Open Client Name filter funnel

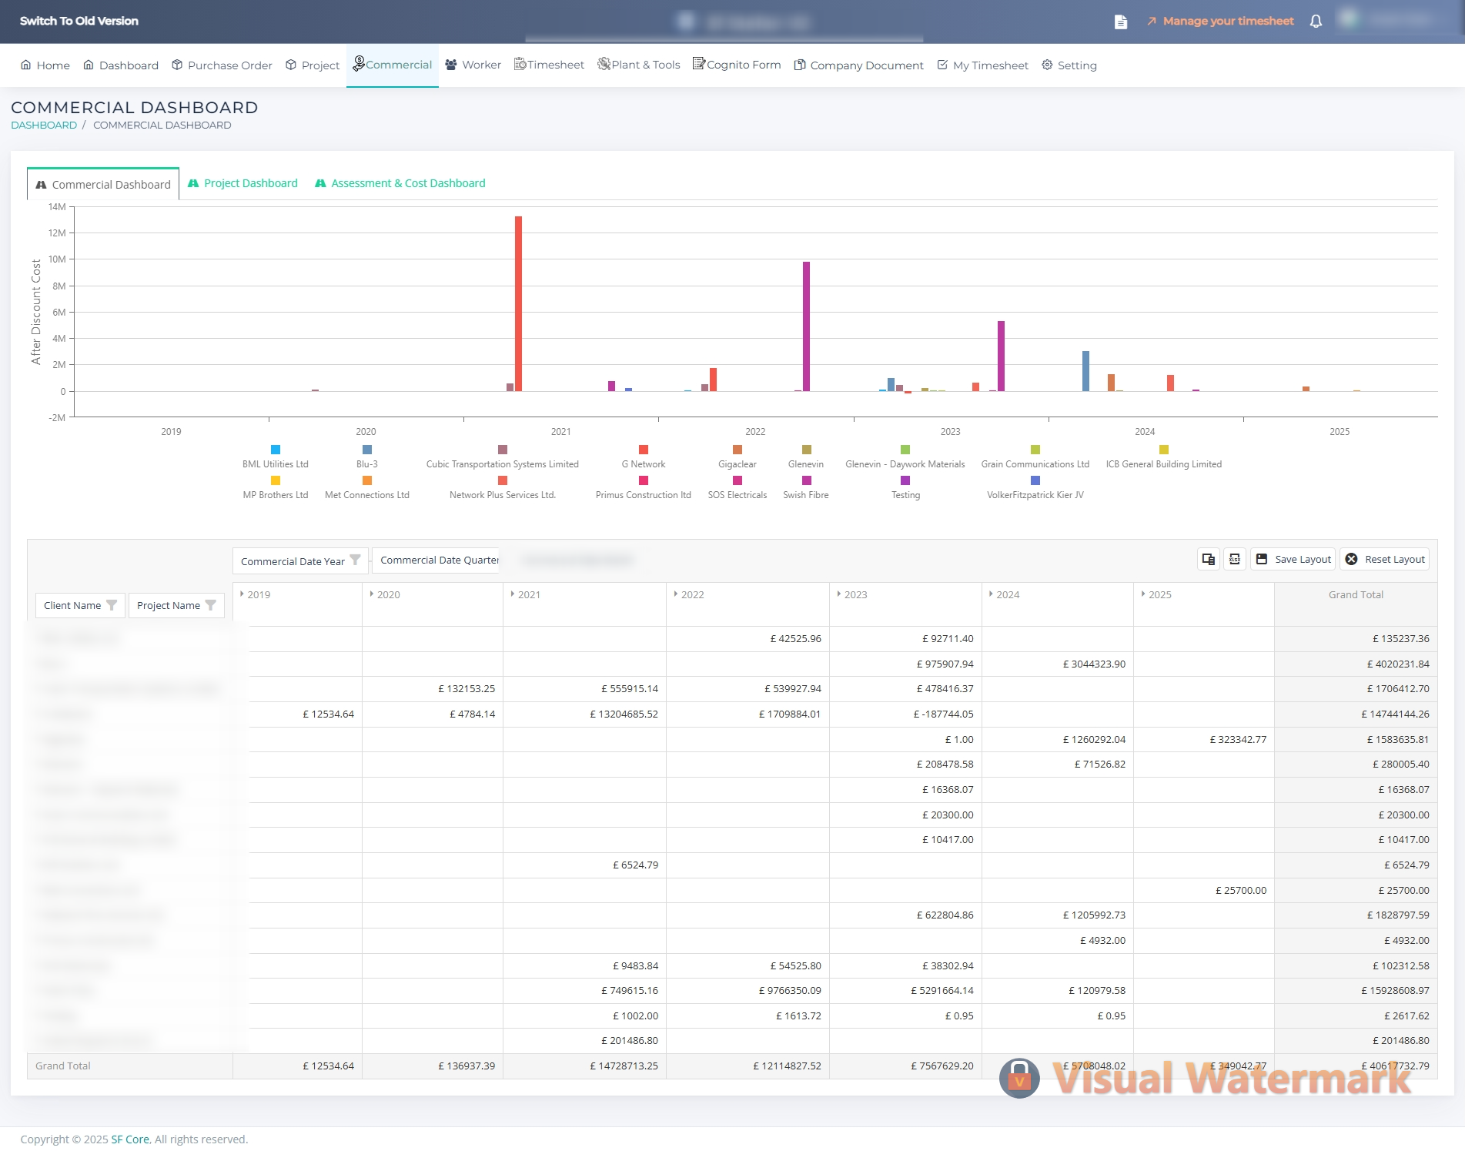112,606
